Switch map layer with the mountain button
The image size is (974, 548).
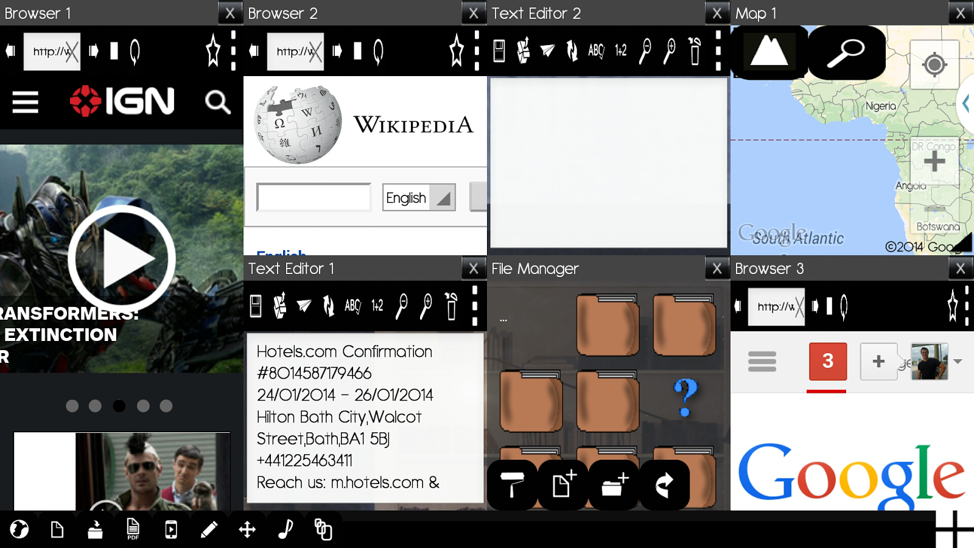[x=769, y=52]
